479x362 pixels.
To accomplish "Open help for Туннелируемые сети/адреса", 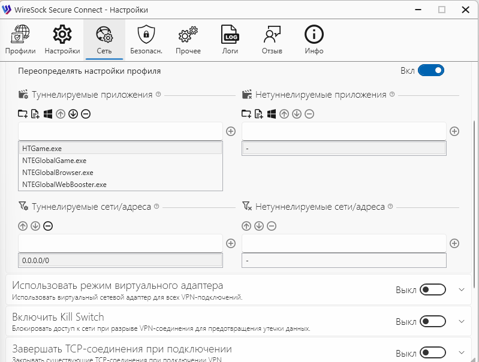I will pyautogui.click(x=156, y=206).
